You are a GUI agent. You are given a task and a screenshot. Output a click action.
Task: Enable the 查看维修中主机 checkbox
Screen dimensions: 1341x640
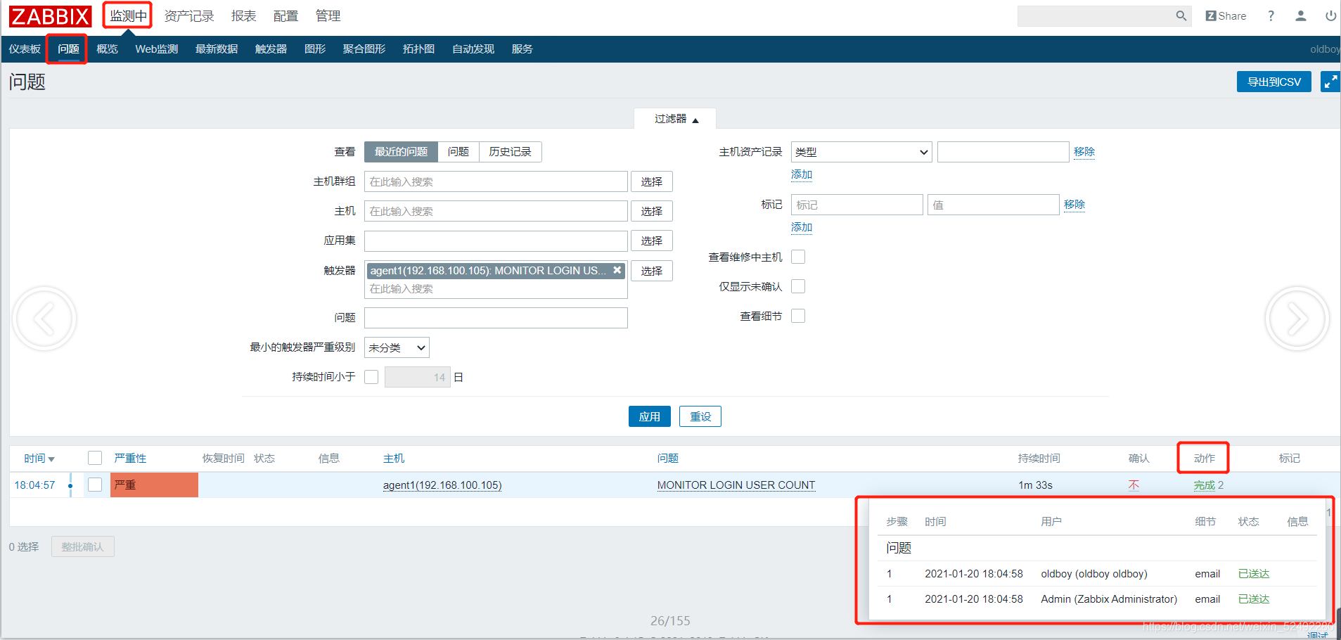click(x=798, y=257)
